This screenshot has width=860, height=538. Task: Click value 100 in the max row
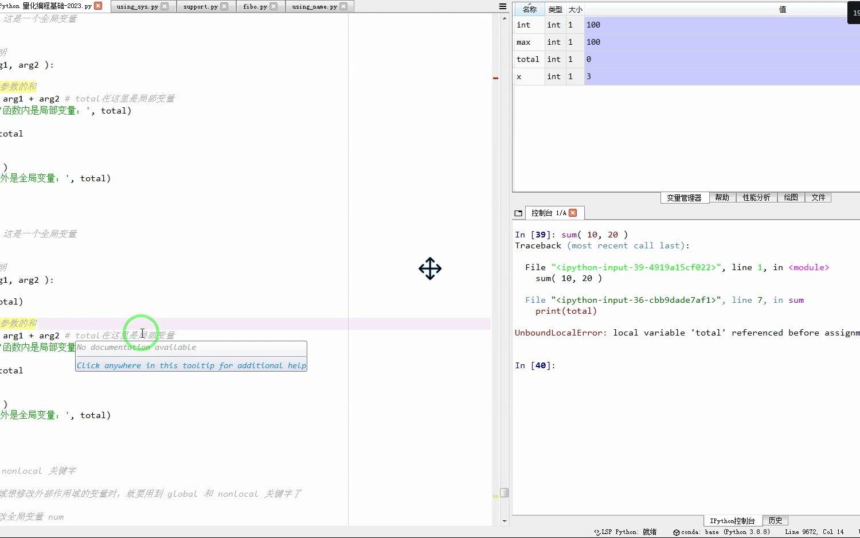coord(722,42)
